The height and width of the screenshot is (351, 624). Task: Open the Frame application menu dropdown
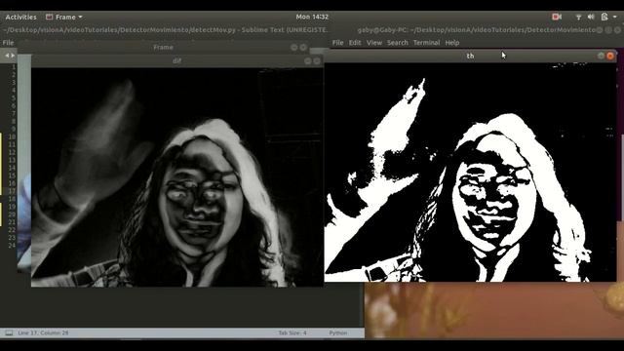64,17
